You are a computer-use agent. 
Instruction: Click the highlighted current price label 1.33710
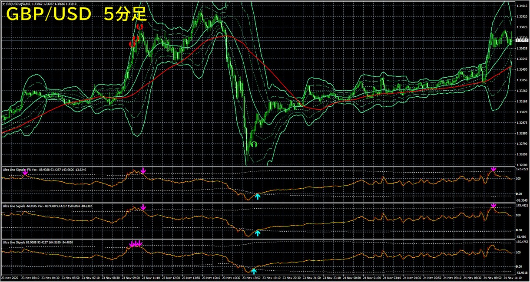[x=522, y=40]
